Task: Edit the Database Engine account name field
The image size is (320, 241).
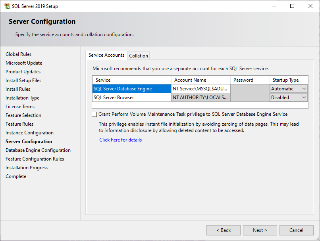Action: click(x=200, y=89)
